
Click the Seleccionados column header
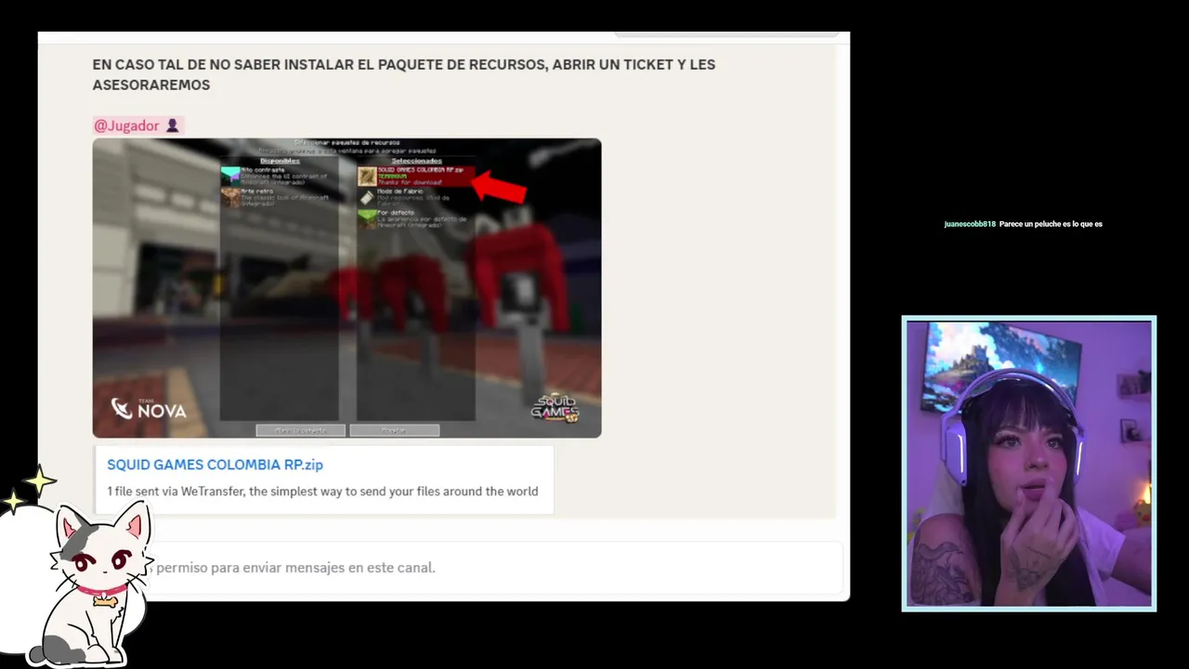pyautogui.click(x=416, y=161)
